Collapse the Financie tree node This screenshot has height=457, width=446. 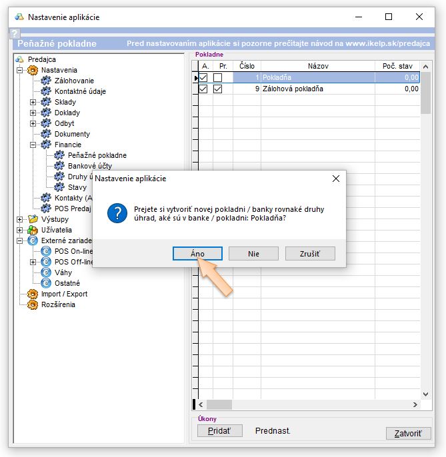click(33, 145)
